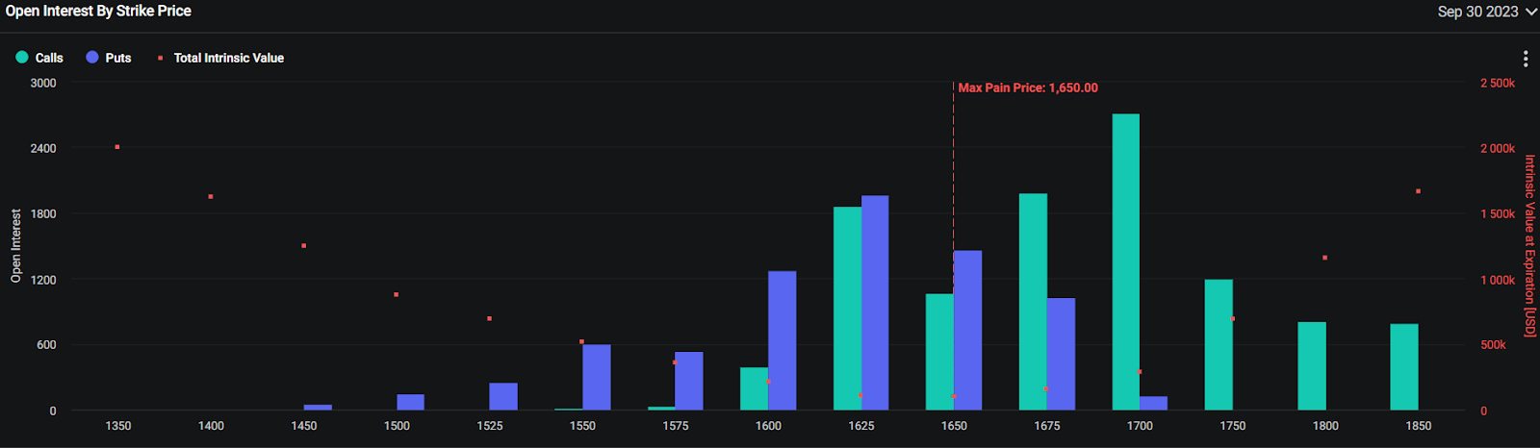The width and height of the screenshot is (1540, 448).
Task: Click the blue Puts legend circle
Action: 92,58
